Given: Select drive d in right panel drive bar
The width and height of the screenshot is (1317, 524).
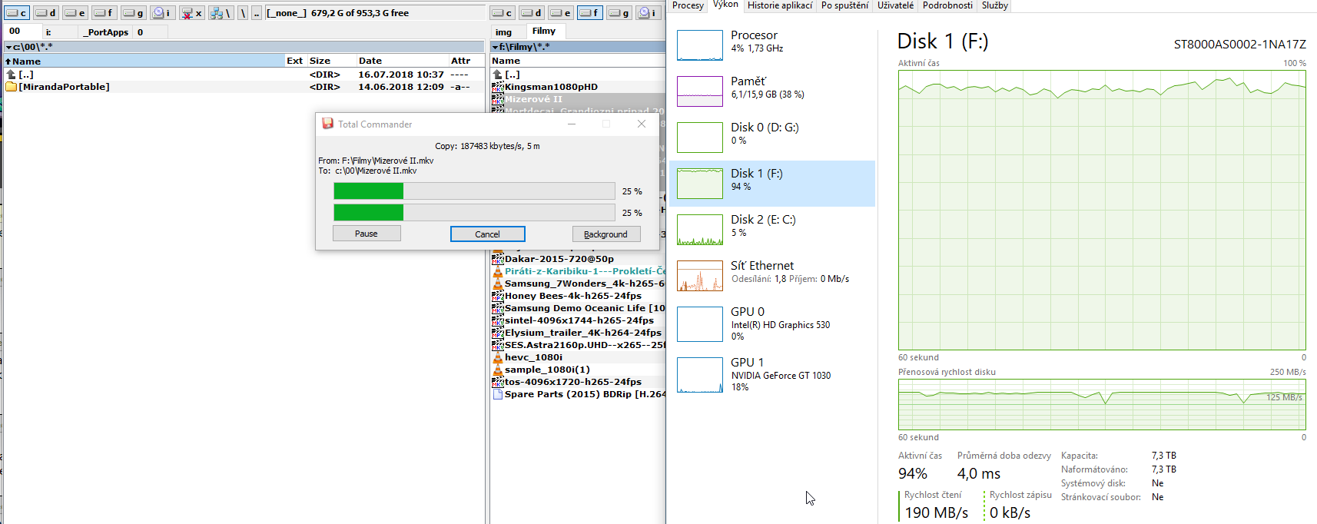Looking at the screenshot, I should [x=532, y=12].
